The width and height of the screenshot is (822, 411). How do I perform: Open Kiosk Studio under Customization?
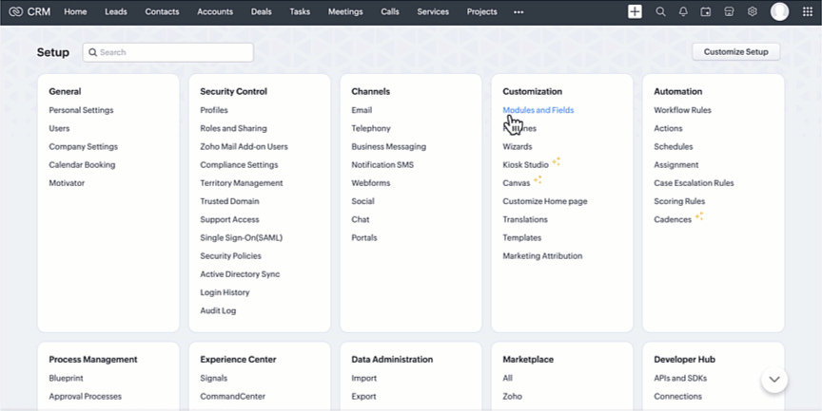pos(525,165)
